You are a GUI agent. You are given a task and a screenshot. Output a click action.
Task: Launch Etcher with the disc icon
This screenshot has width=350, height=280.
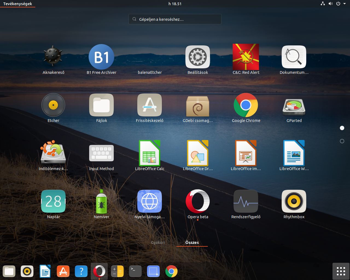tap(53, 105)
